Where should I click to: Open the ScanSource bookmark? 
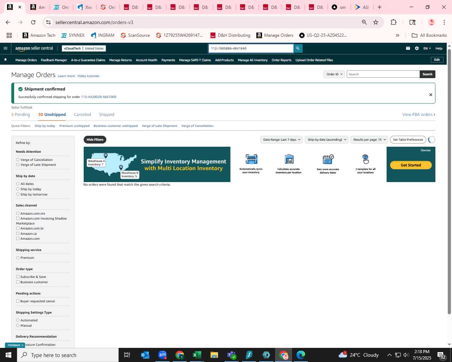(135, 35)
